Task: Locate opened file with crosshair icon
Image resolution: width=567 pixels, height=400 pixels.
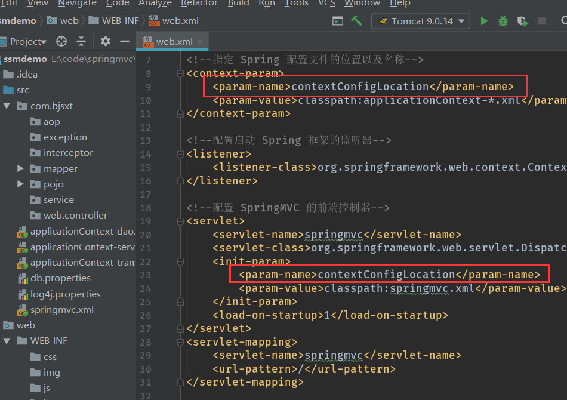Action: click(61, 41)
